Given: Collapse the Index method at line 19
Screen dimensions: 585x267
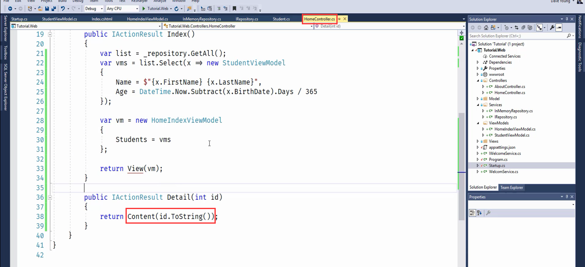Looking at the screenshot, I should 50,34.
